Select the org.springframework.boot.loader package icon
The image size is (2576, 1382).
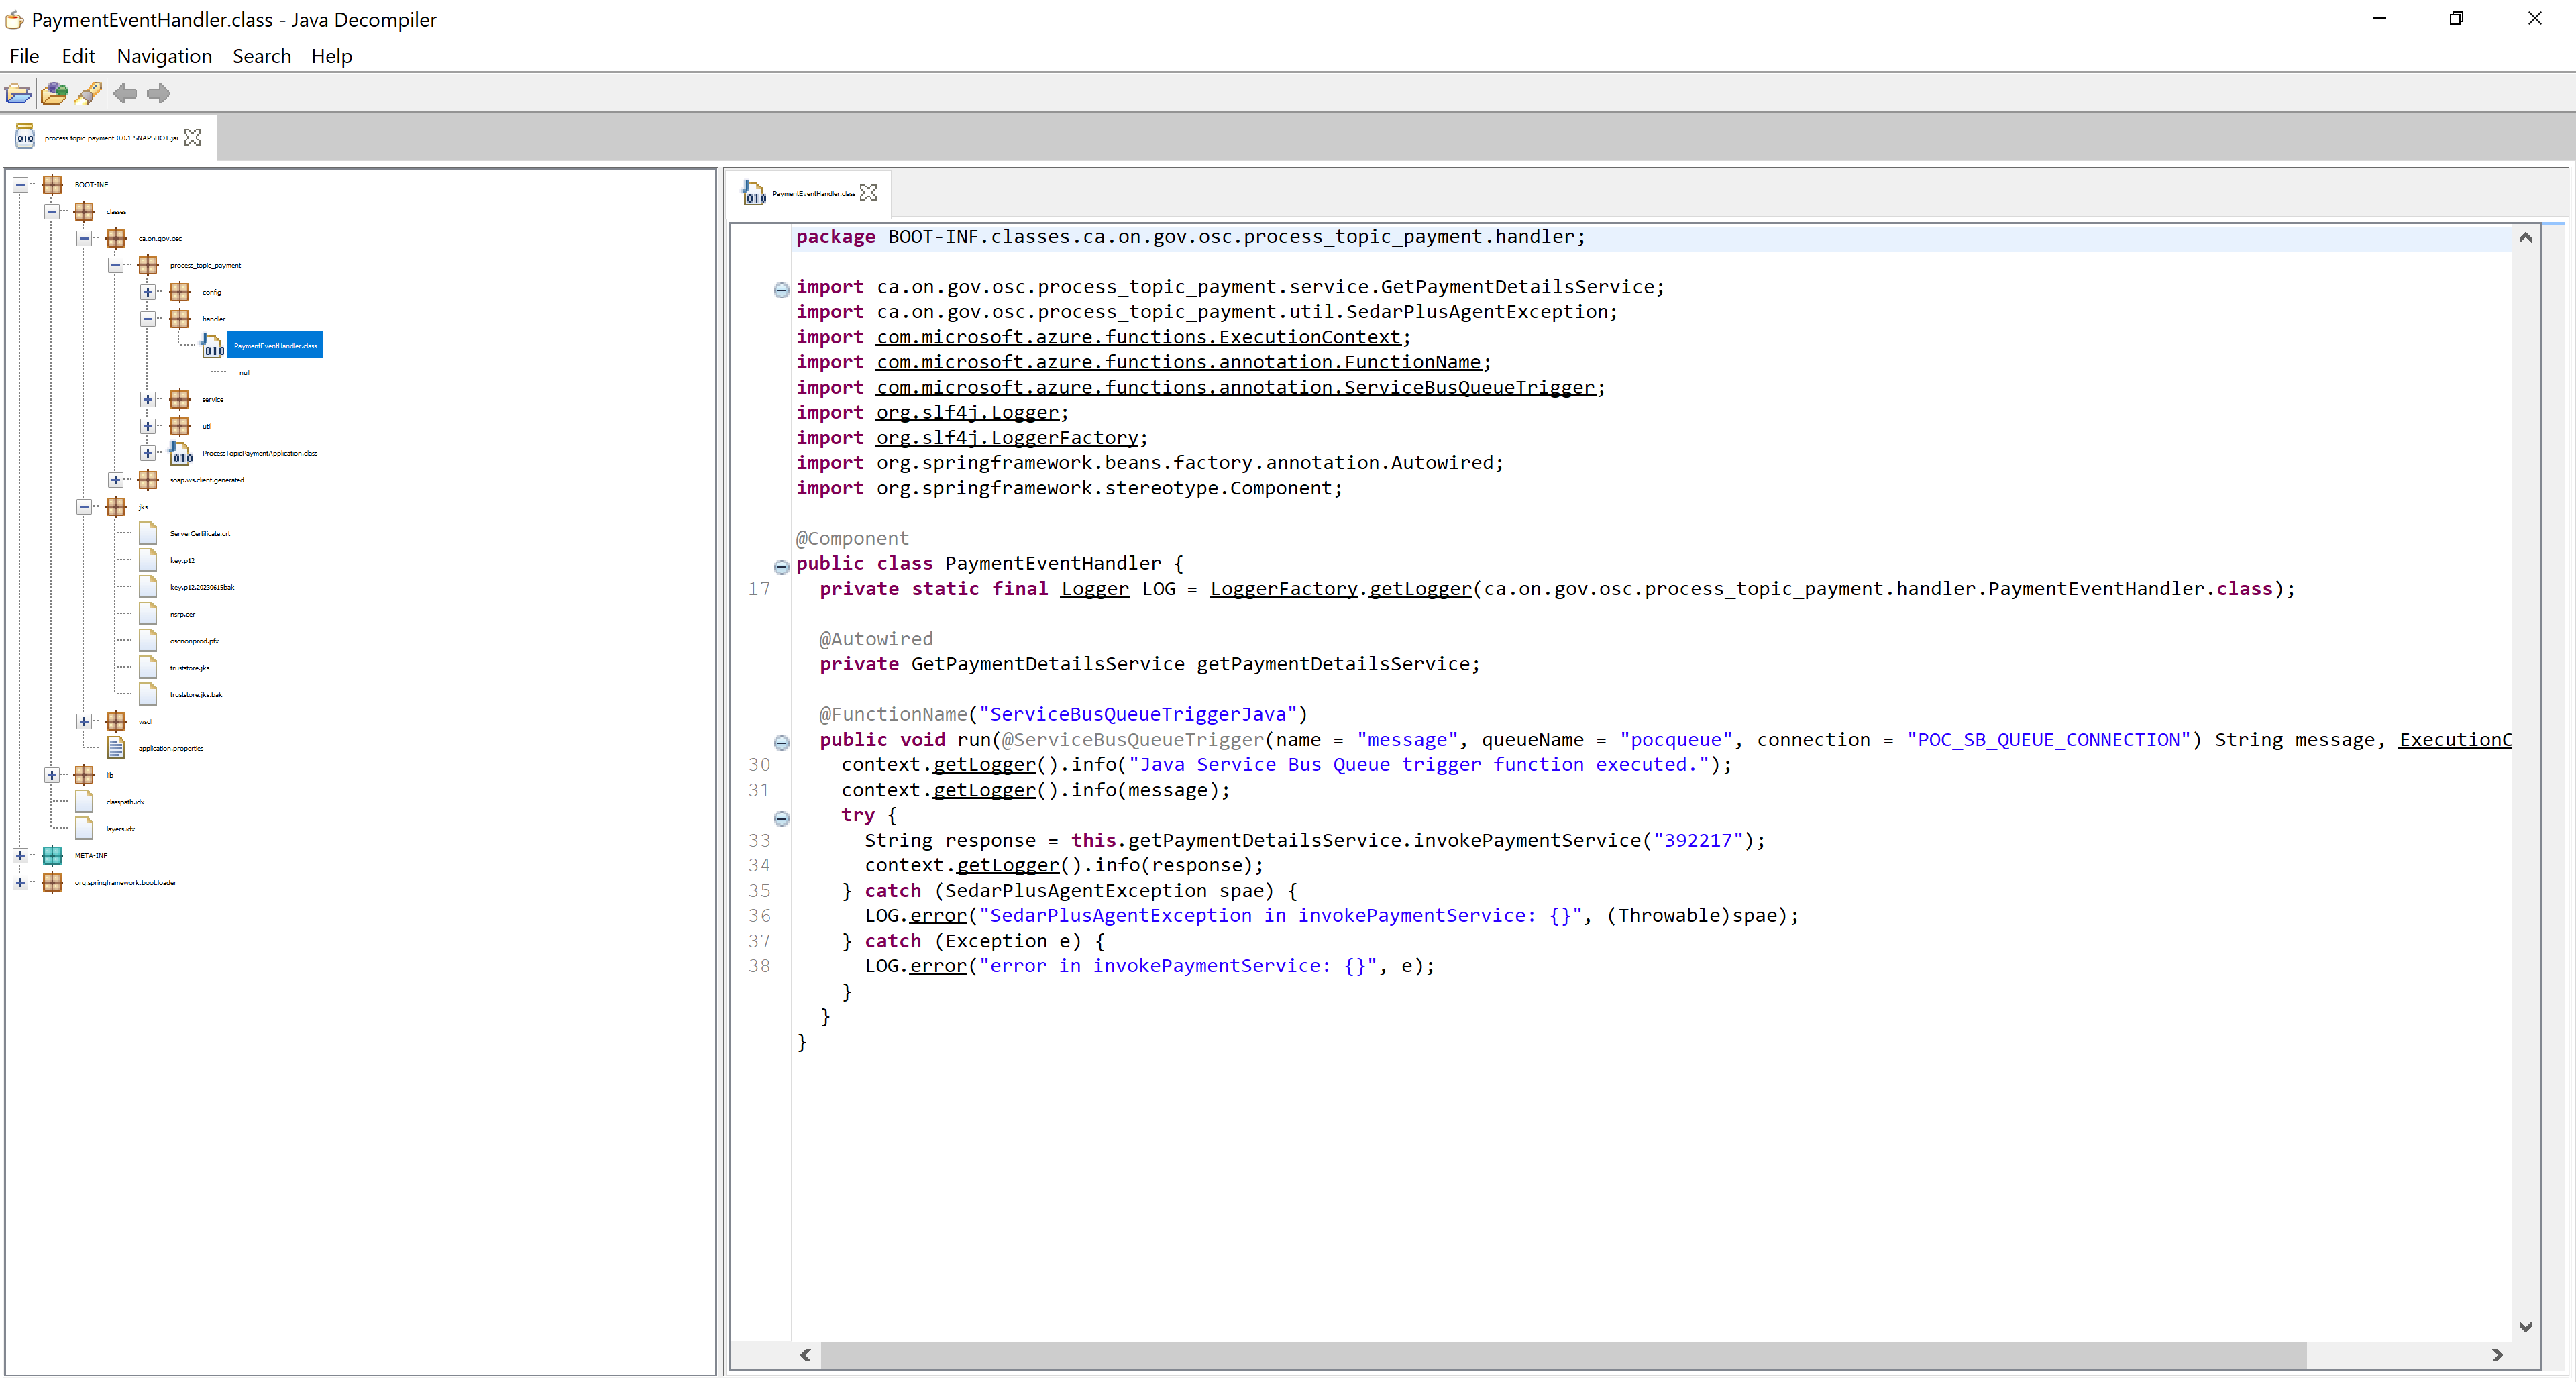pos(52,883)
